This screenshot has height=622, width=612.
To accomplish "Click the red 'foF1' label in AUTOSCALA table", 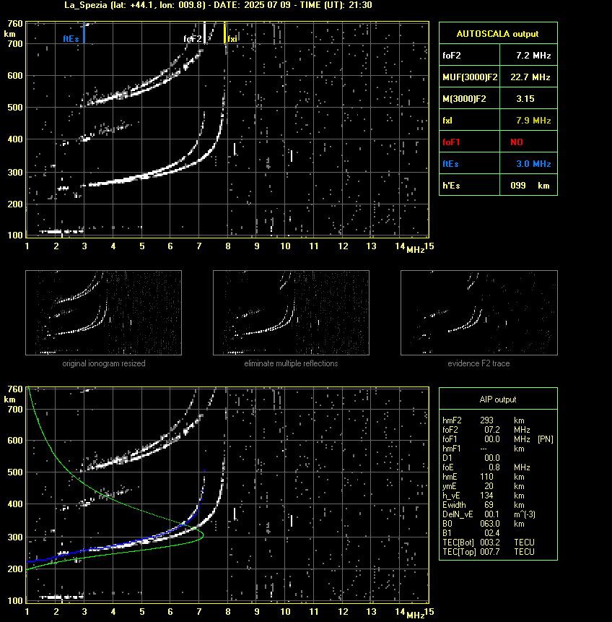I will [x=451, y=142].
